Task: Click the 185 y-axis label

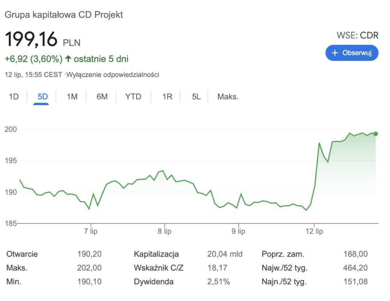Action: click(x=11, y=223)
